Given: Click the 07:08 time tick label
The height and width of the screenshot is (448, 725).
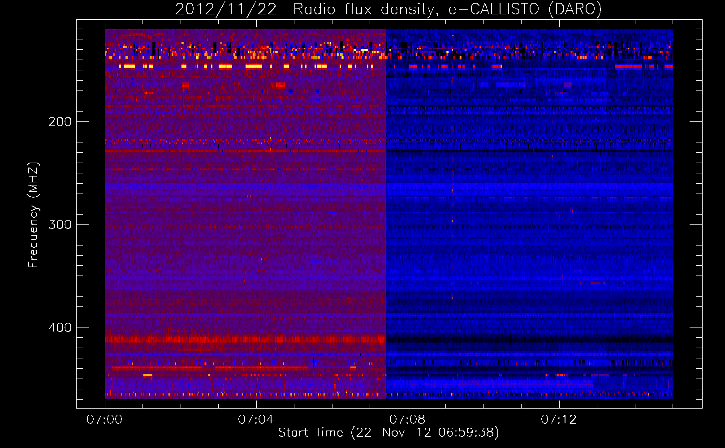Looking at the screenshot, I should pos(407,420).
